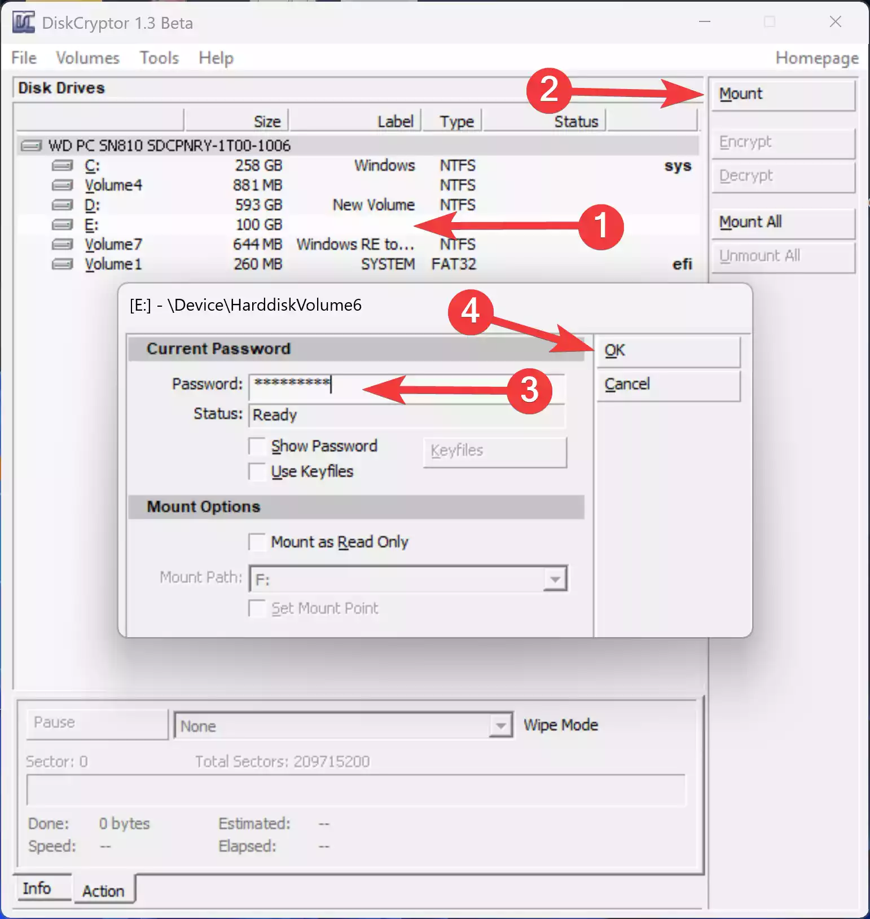
Task: Open the Help menu
Action: [x=216, y=58]
